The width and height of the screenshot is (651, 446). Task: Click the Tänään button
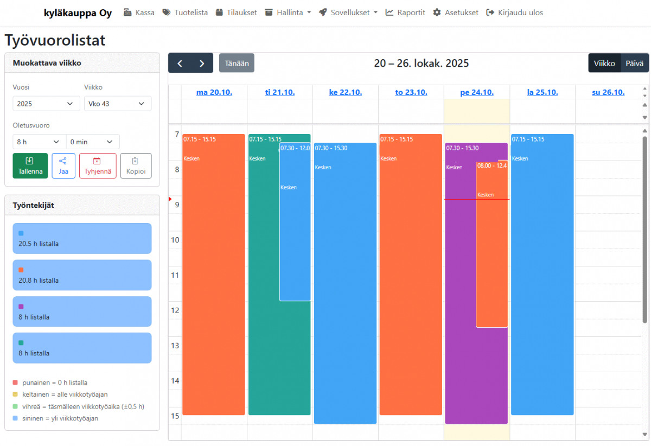click(237, 63)
